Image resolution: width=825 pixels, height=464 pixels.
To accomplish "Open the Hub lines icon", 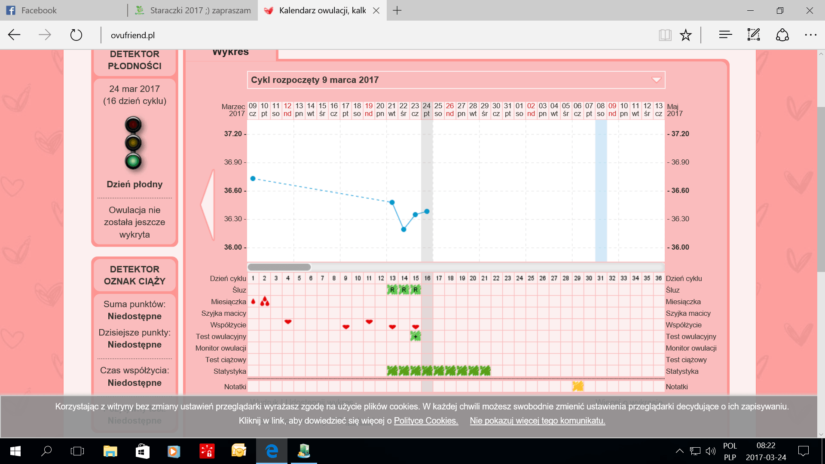I will tap(725, 35).
